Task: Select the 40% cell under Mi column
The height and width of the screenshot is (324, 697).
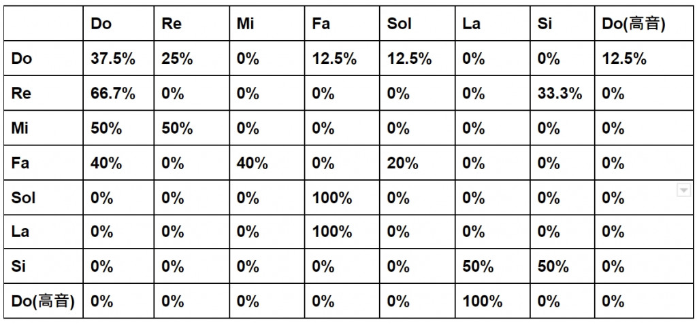Action: (x=267, y=162)
